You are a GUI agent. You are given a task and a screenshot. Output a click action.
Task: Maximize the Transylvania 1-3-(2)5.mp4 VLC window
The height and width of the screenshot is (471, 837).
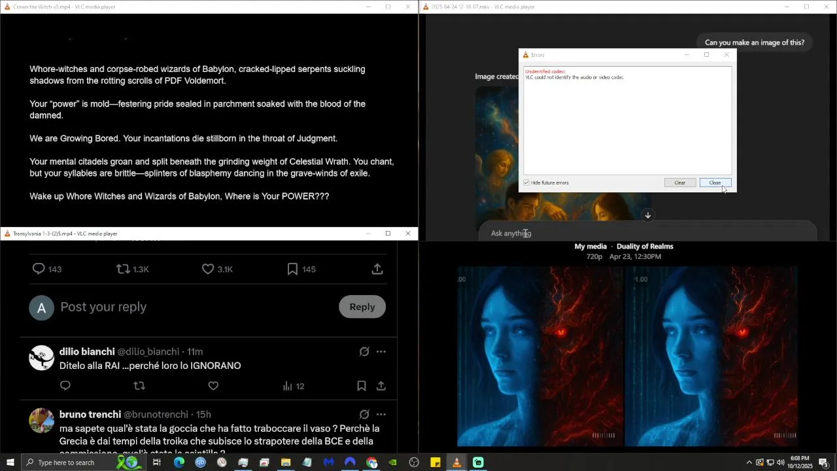388,234
